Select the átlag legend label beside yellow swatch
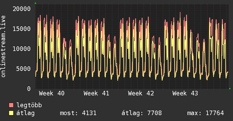This screenshot has height=121, width=233. pos(25,113)
